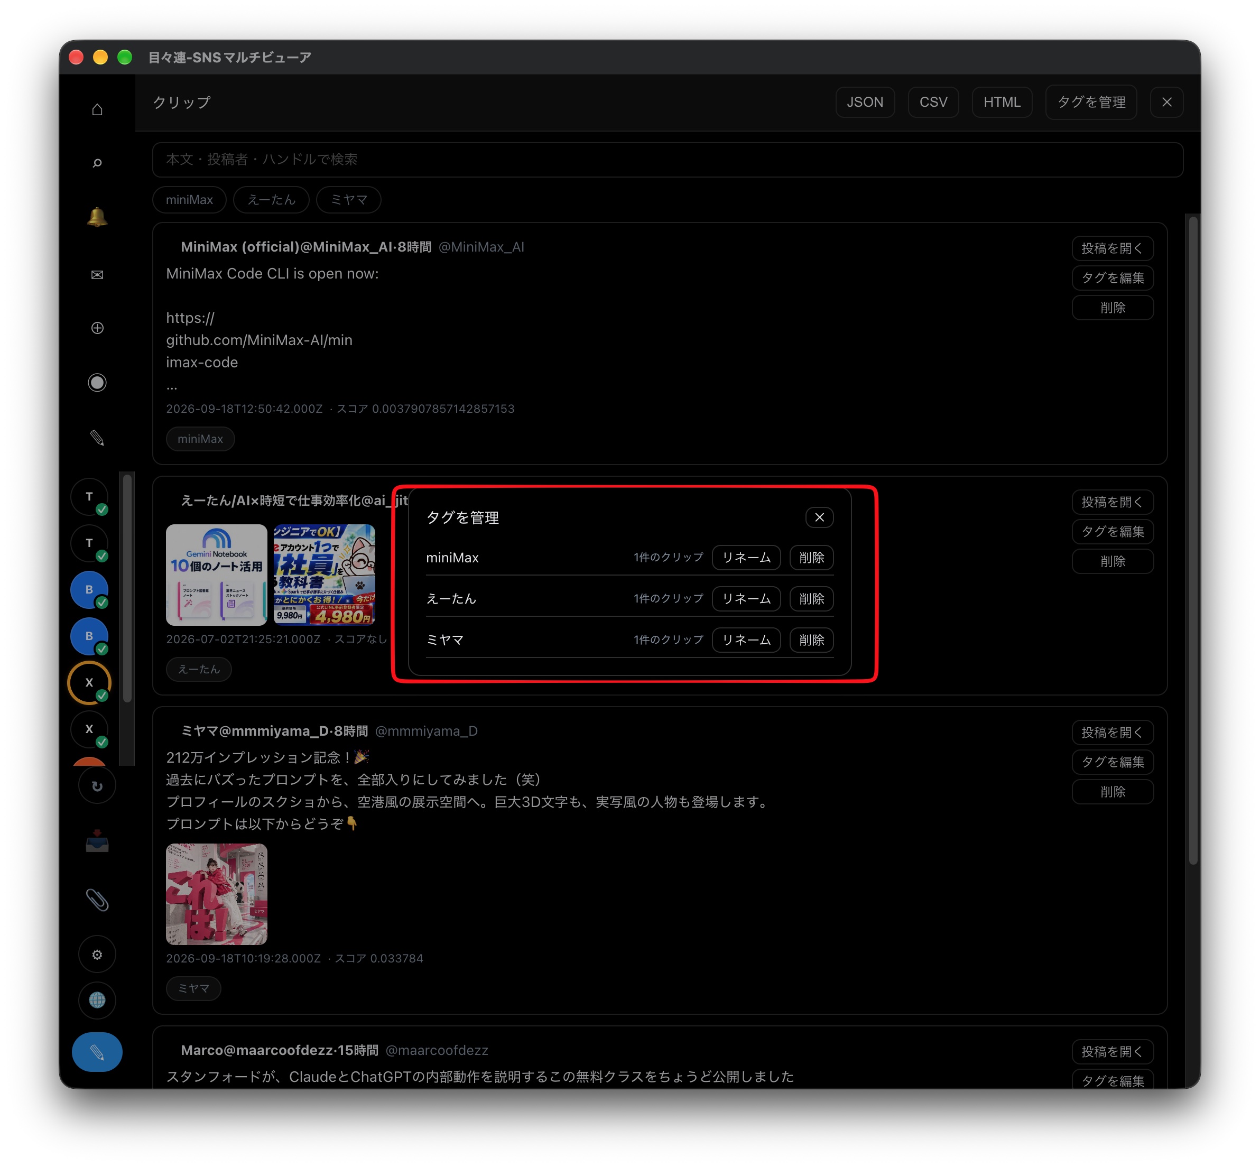Screen dimensions: 1260x1167
Task: Click the blue compose button at bottom
Action: point(97,1052)
